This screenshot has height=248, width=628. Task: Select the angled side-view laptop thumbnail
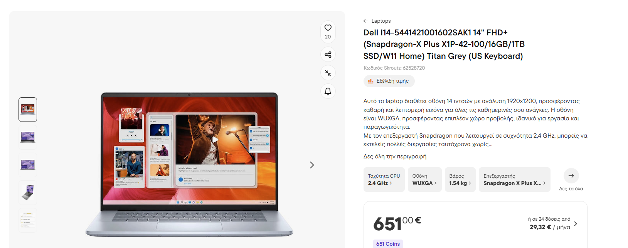pos(28,193)
